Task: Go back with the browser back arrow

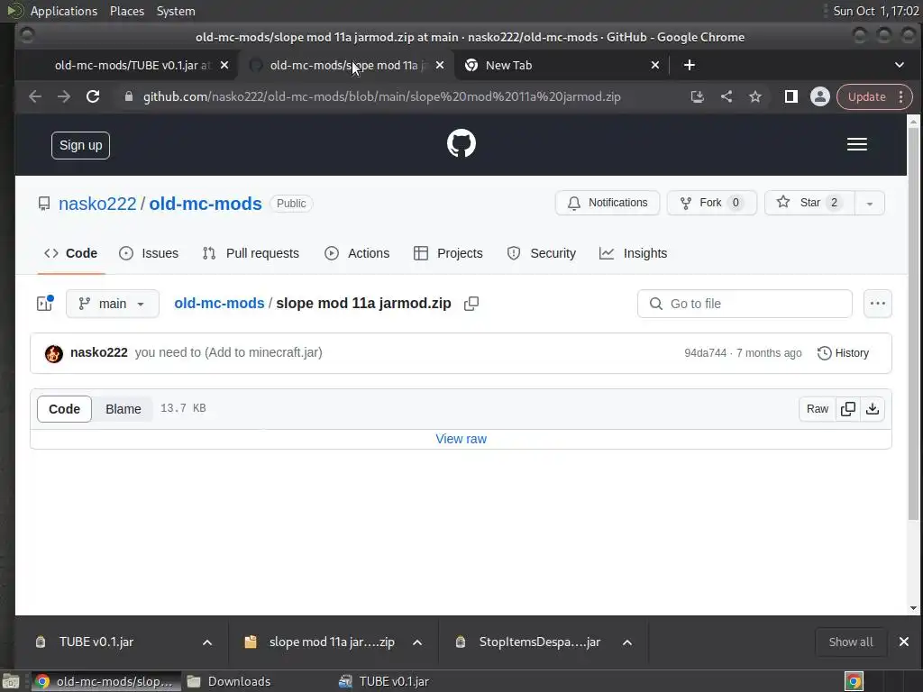Action: coord(35,96)
